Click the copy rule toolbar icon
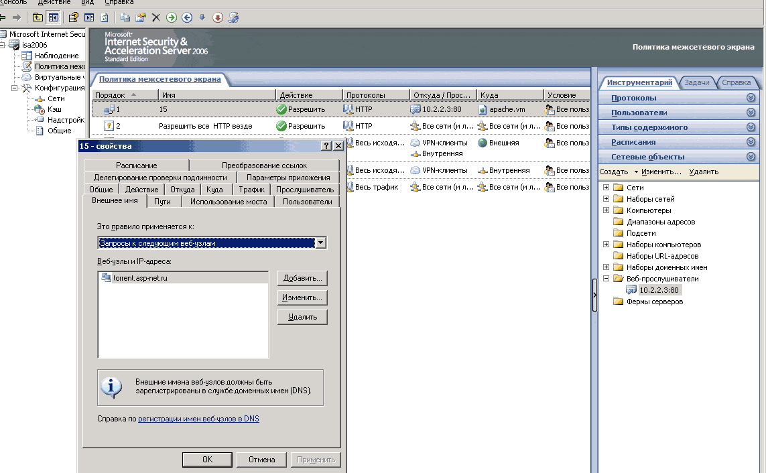Viewport: 766px width, 473px height. pyautogui.click(x=125, y=17)
